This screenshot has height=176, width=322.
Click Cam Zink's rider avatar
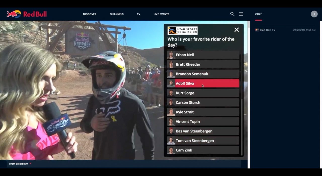[171, 150]
